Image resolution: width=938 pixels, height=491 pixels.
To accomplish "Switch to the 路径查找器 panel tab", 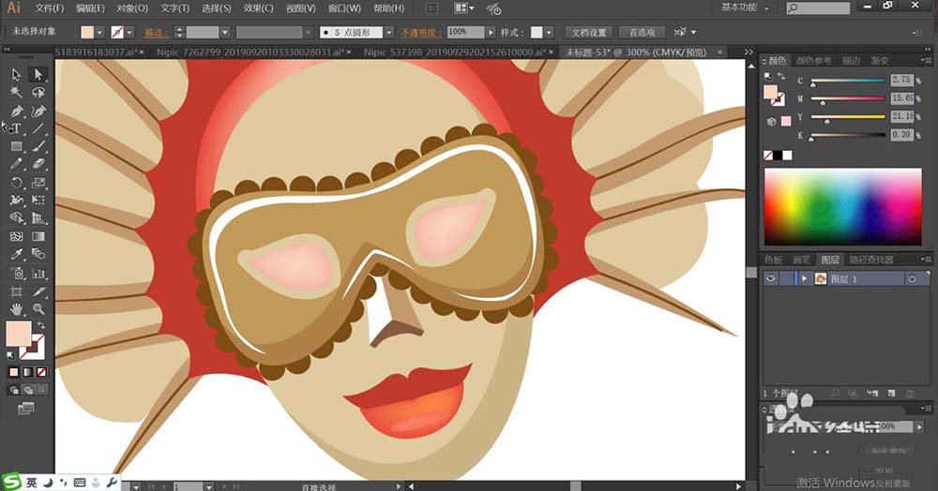I will pos(870,260).
